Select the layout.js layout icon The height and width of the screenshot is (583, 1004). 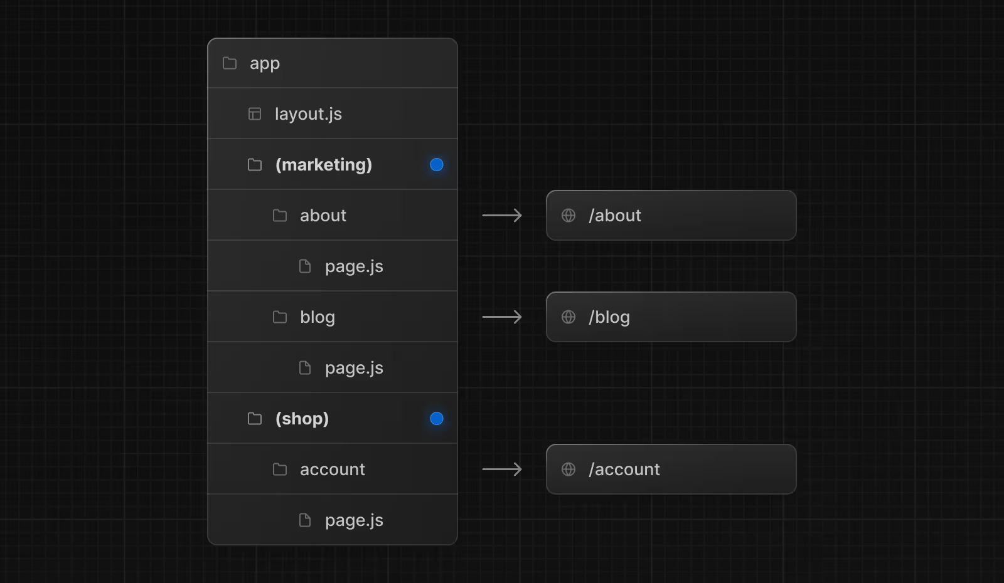click(x=254, y=113)
